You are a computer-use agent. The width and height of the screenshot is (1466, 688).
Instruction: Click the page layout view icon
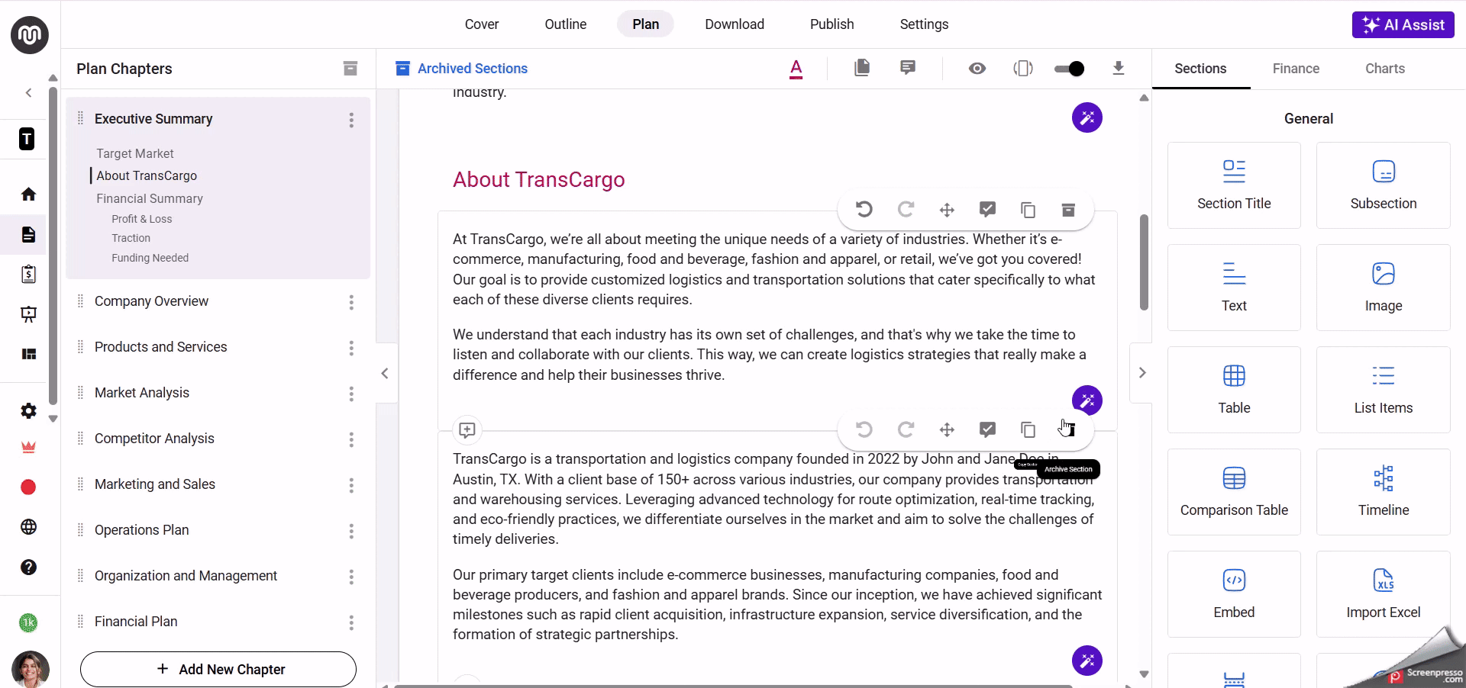[x=1023, y=69]
